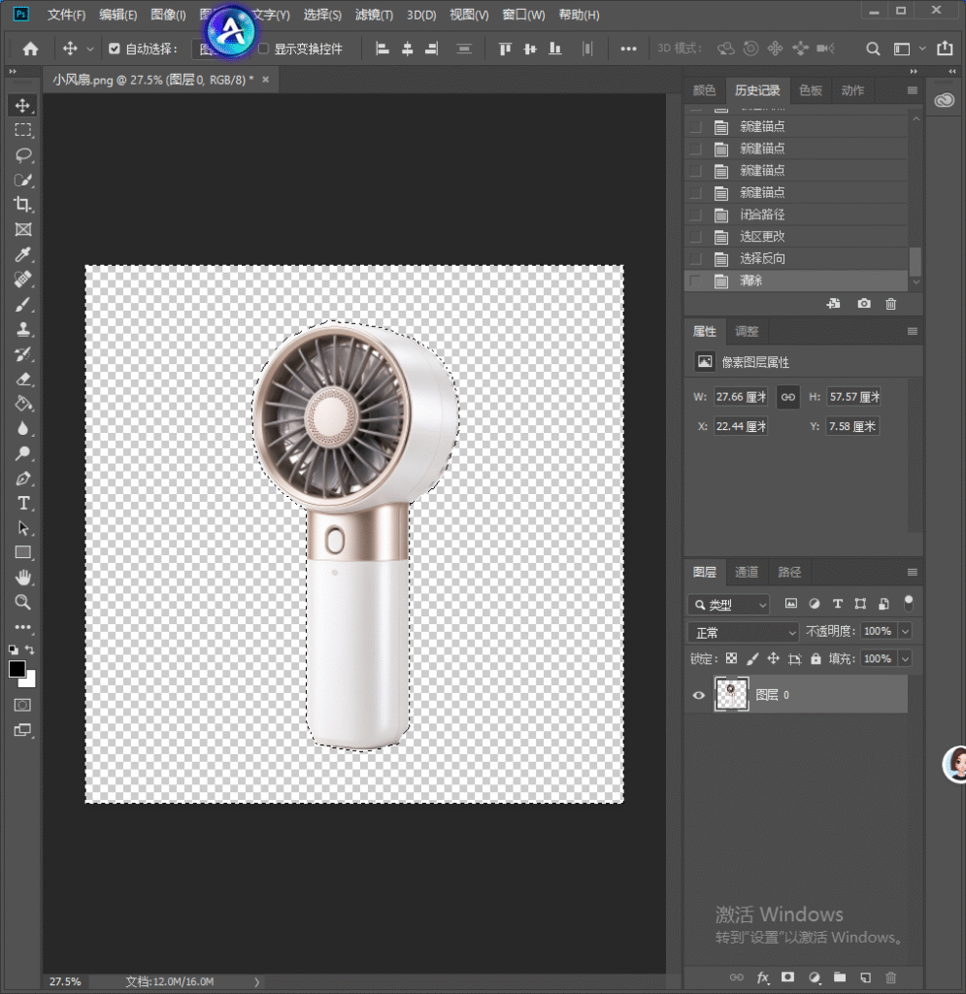Select the Hand tool

[23, 578]
